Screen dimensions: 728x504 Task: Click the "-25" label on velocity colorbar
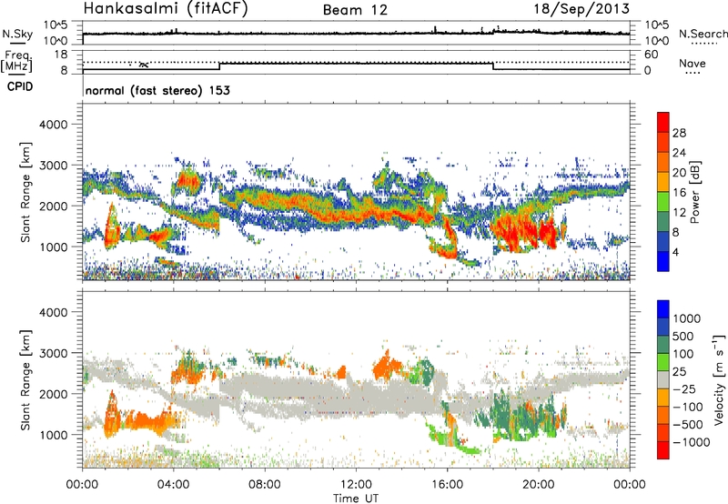682,388
